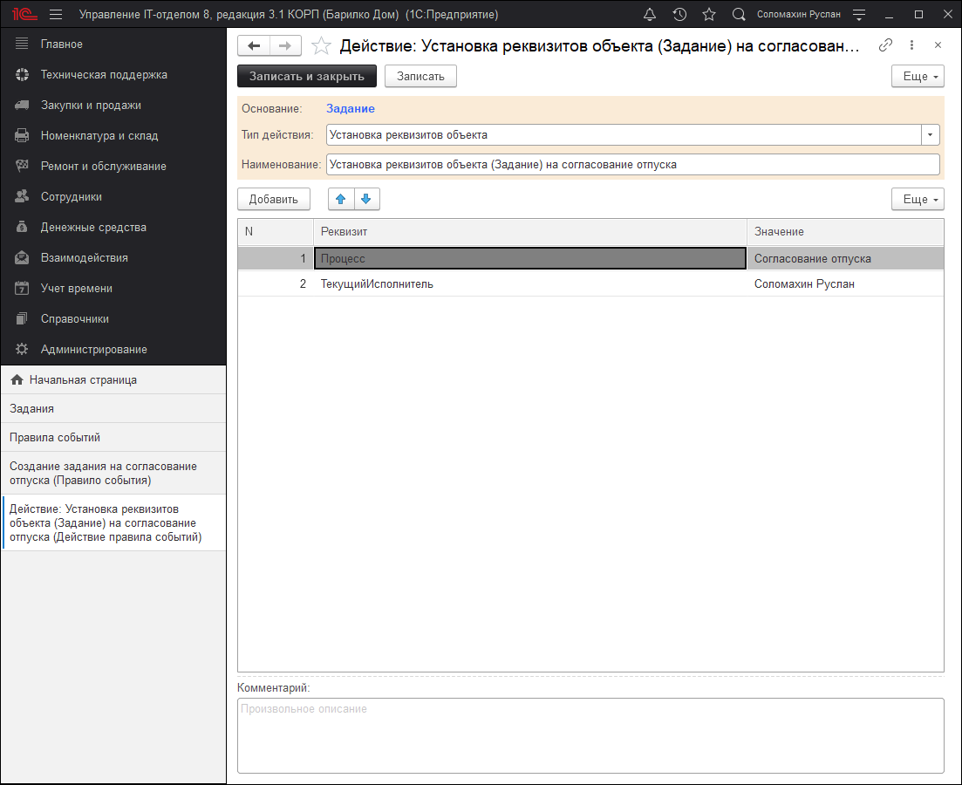
Task: Navigate back with left arrow button
Action: 254,46
